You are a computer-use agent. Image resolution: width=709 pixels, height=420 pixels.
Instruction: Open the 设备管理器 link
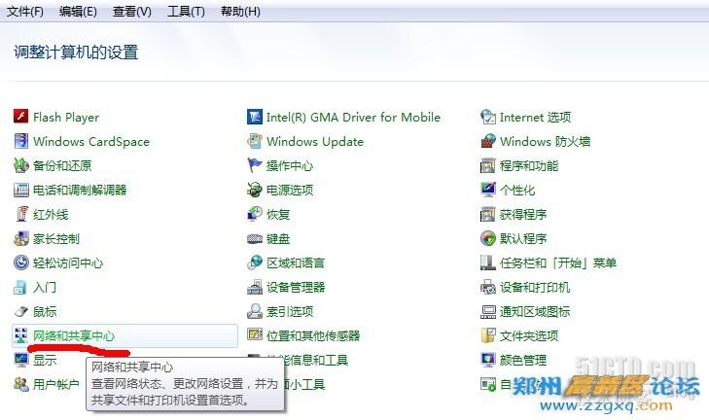click(x=296, y=287)
